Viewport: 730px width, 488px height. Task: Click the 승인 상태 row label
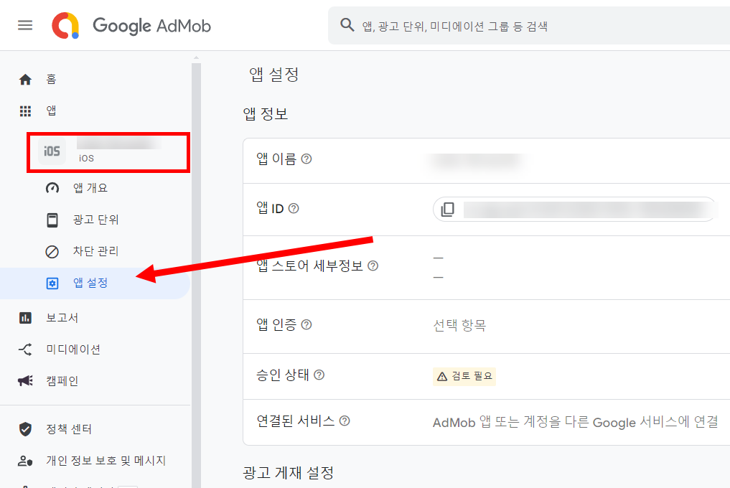point(283,375)
